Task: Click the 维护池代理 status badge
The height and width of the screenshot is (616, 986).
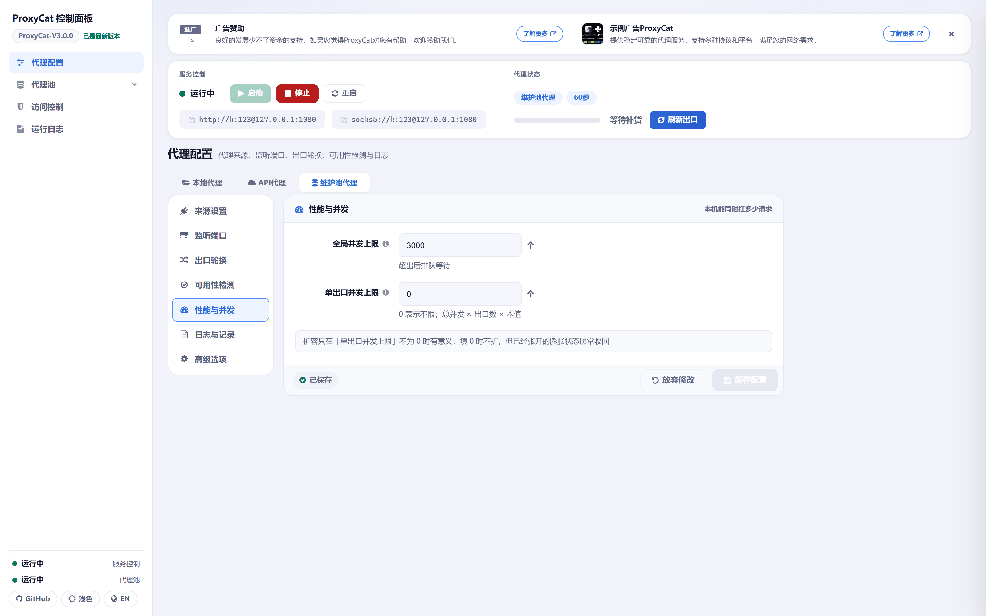Action: 538,98
